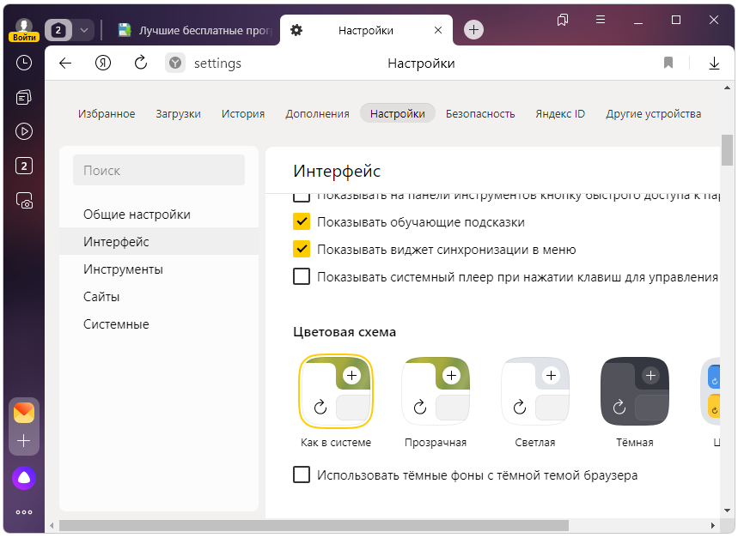This screenshot has height=538, width=738.
Task: Open a new tab with plus button
Action: coord(473,30)
